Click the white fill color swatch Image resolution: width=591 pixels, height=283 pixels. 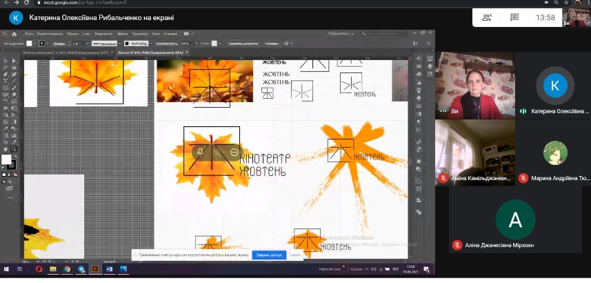(6, 159)
